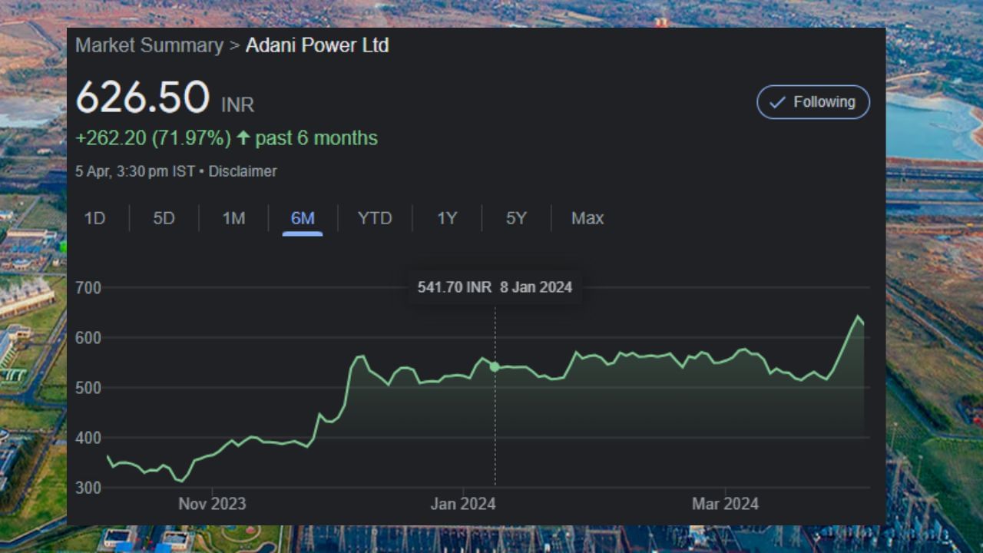The width and height of the screenshot is (983, 553).
Task: Click the Adani Power Ltd title
Action: [x=317, y=45]
